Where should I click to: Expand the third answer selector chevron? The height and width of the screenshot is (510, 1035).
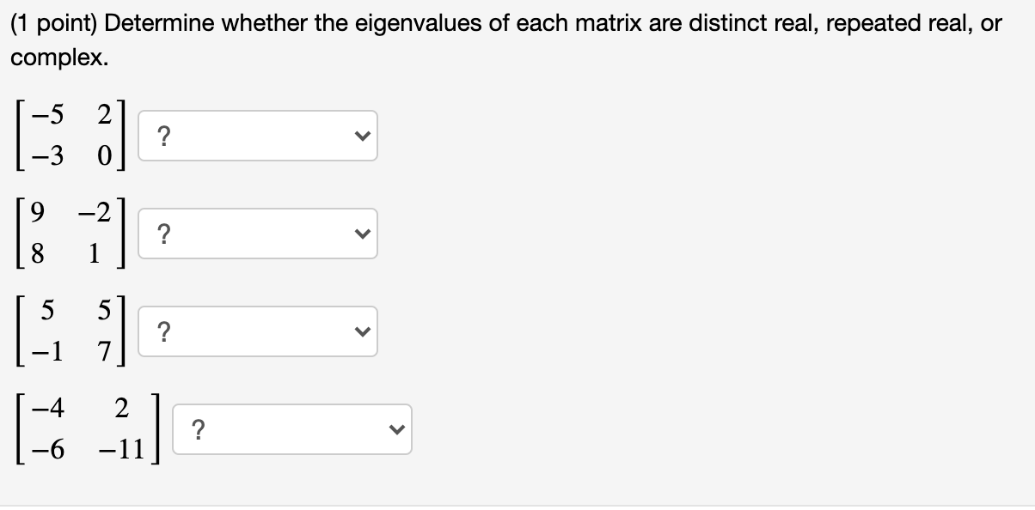tap(363, 331)
